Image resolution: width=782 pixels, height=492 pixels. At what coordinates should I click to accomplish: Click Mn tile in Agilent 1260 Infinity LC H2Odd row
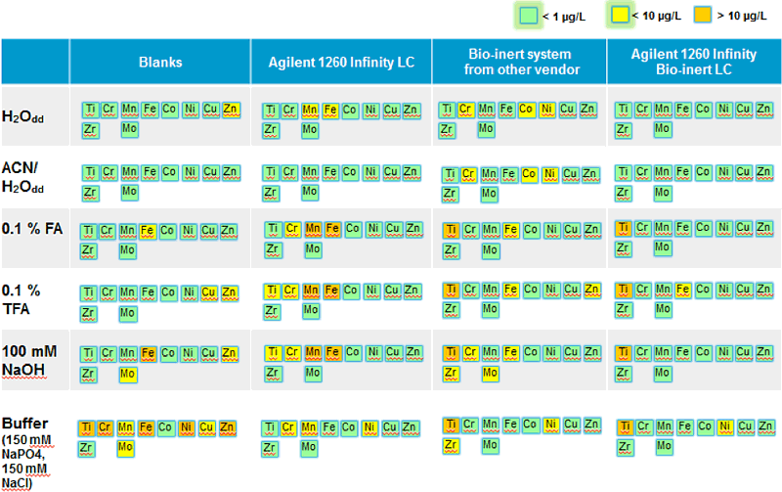(311, 110)
